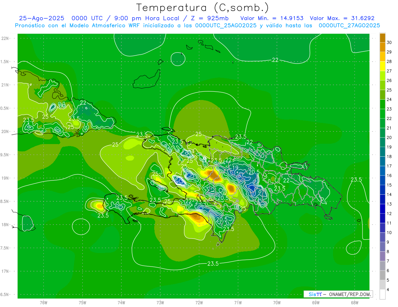
Task: Click legend swatch between 28 and 29
Action: click(x=382, y=57)
